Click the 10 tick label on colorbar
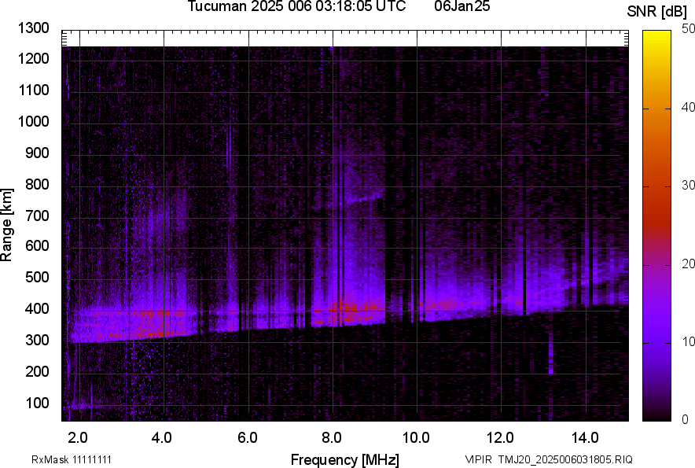 point(688,342)
